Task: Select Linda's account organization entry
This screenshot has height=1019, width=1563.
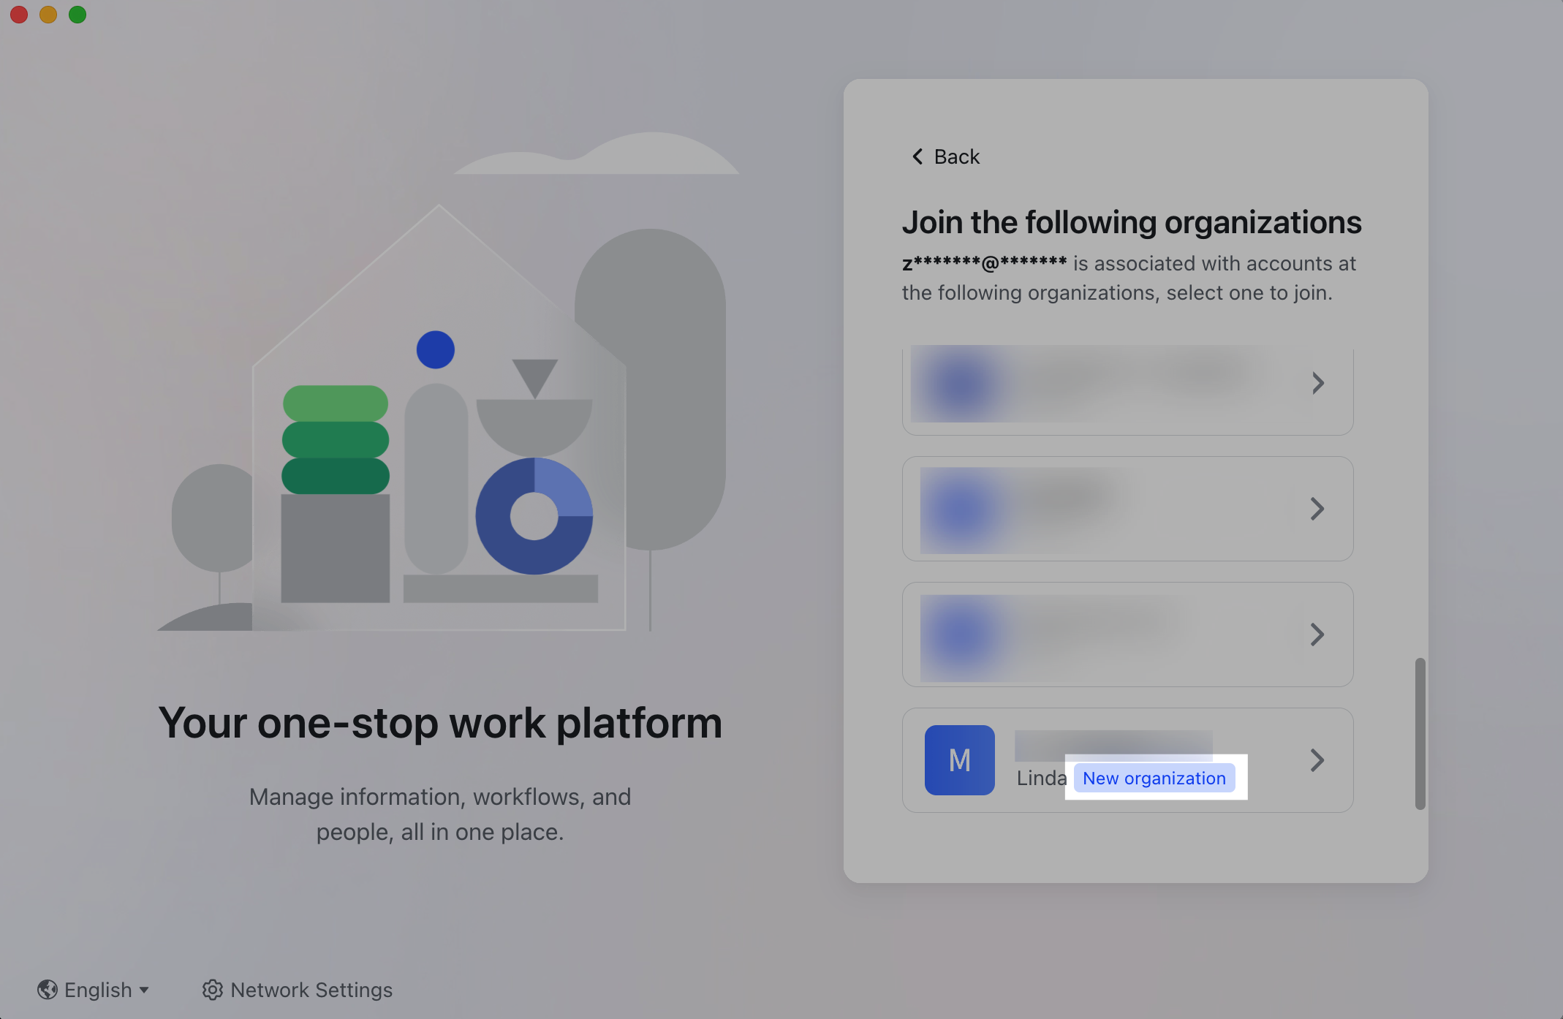Action: (1126, 760)
